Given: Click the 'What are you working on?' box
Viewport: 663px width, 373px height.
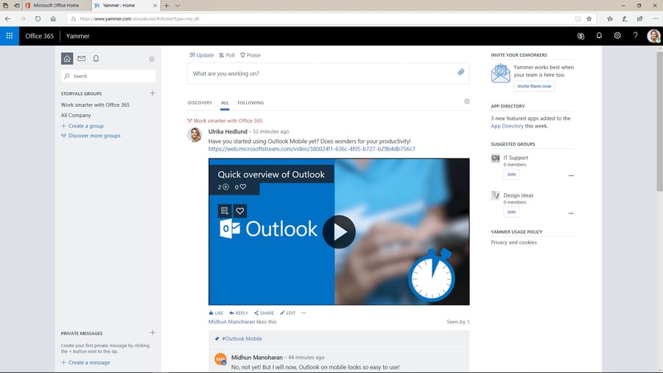Looking at the screenshot, I should pyautogui.click(x=328, y=73).
